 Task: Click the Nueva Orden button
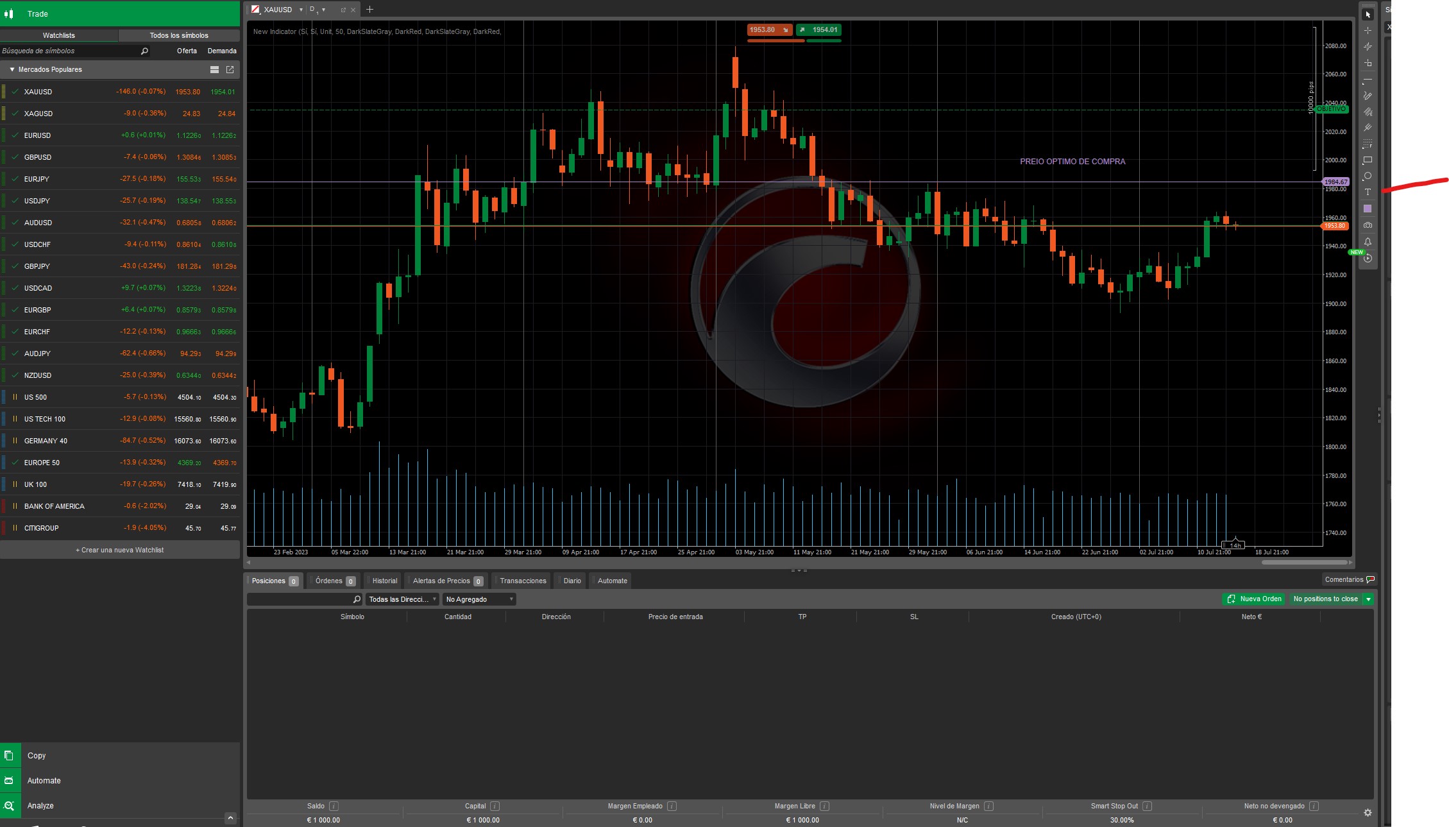coord(1254,599)
